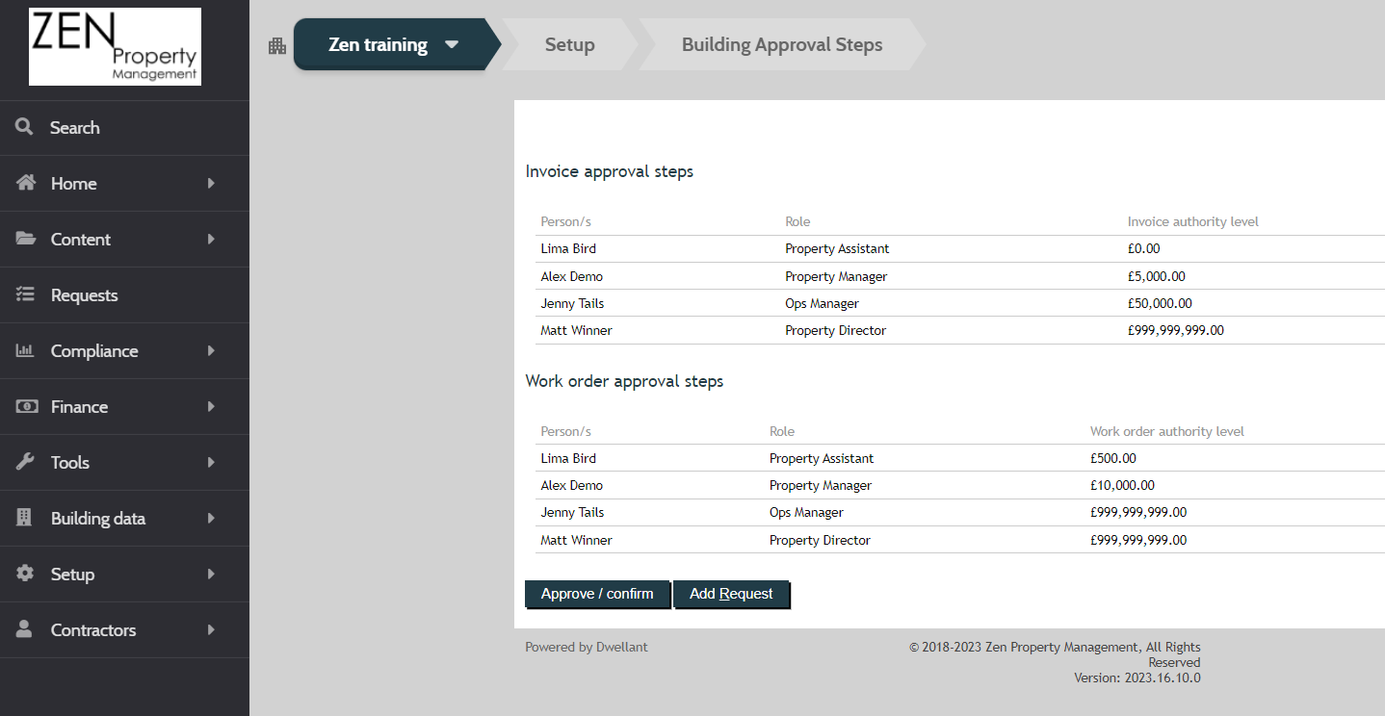Select the Tools wrench icon

[24, 462]
